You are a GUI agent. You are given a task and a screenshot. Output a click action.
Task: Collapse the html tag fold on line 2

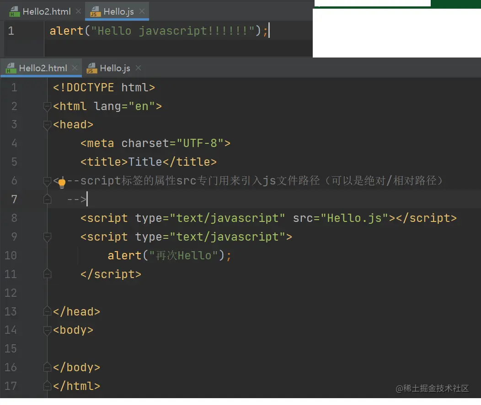47,106
